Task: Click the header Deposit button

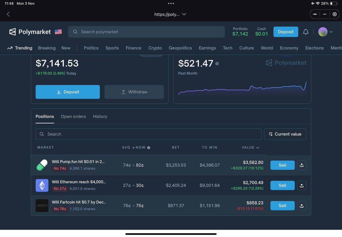Action: [x=286, y=32]
